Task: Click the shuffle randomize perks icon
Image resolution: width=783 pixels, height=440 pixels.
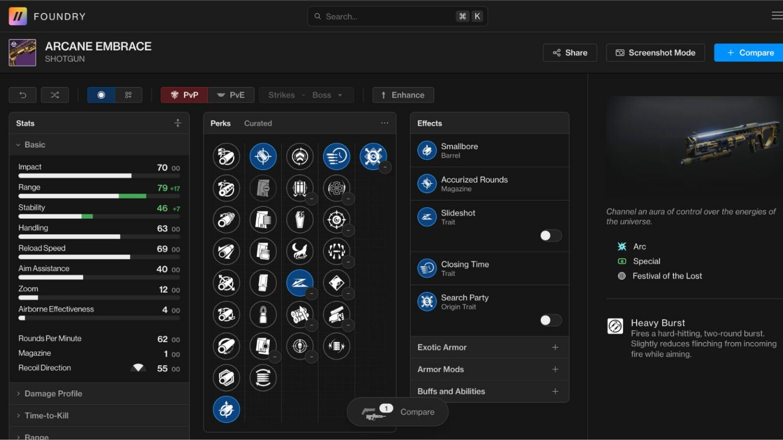Action: [55, 95]
